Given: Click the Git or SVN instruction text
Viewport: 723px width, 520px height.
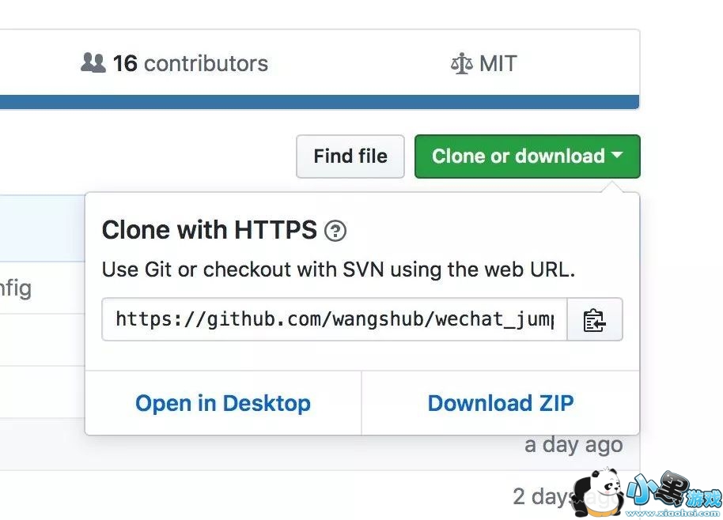Looking at the screenshot, I should 339,269.
